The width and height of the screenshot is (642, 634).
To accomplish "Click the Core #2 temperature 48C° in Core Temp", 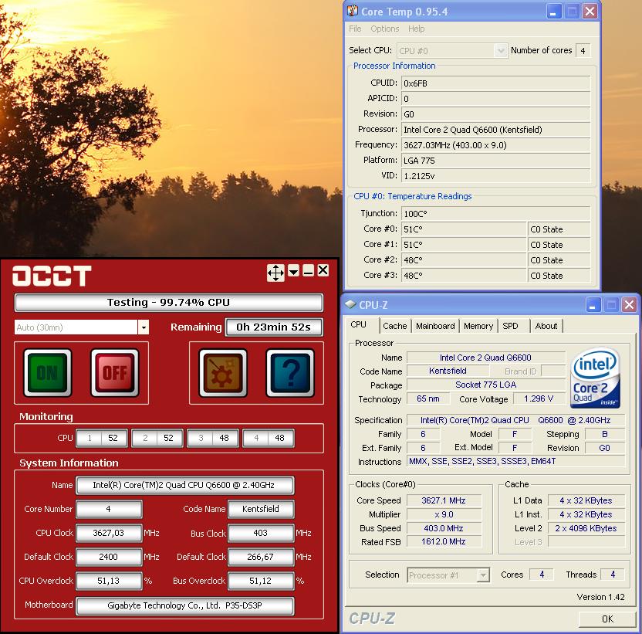I will [x=464, y=260].
